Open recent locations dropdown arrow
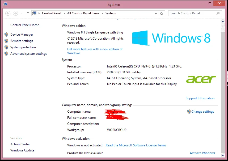228x161 pixels. 22,13
